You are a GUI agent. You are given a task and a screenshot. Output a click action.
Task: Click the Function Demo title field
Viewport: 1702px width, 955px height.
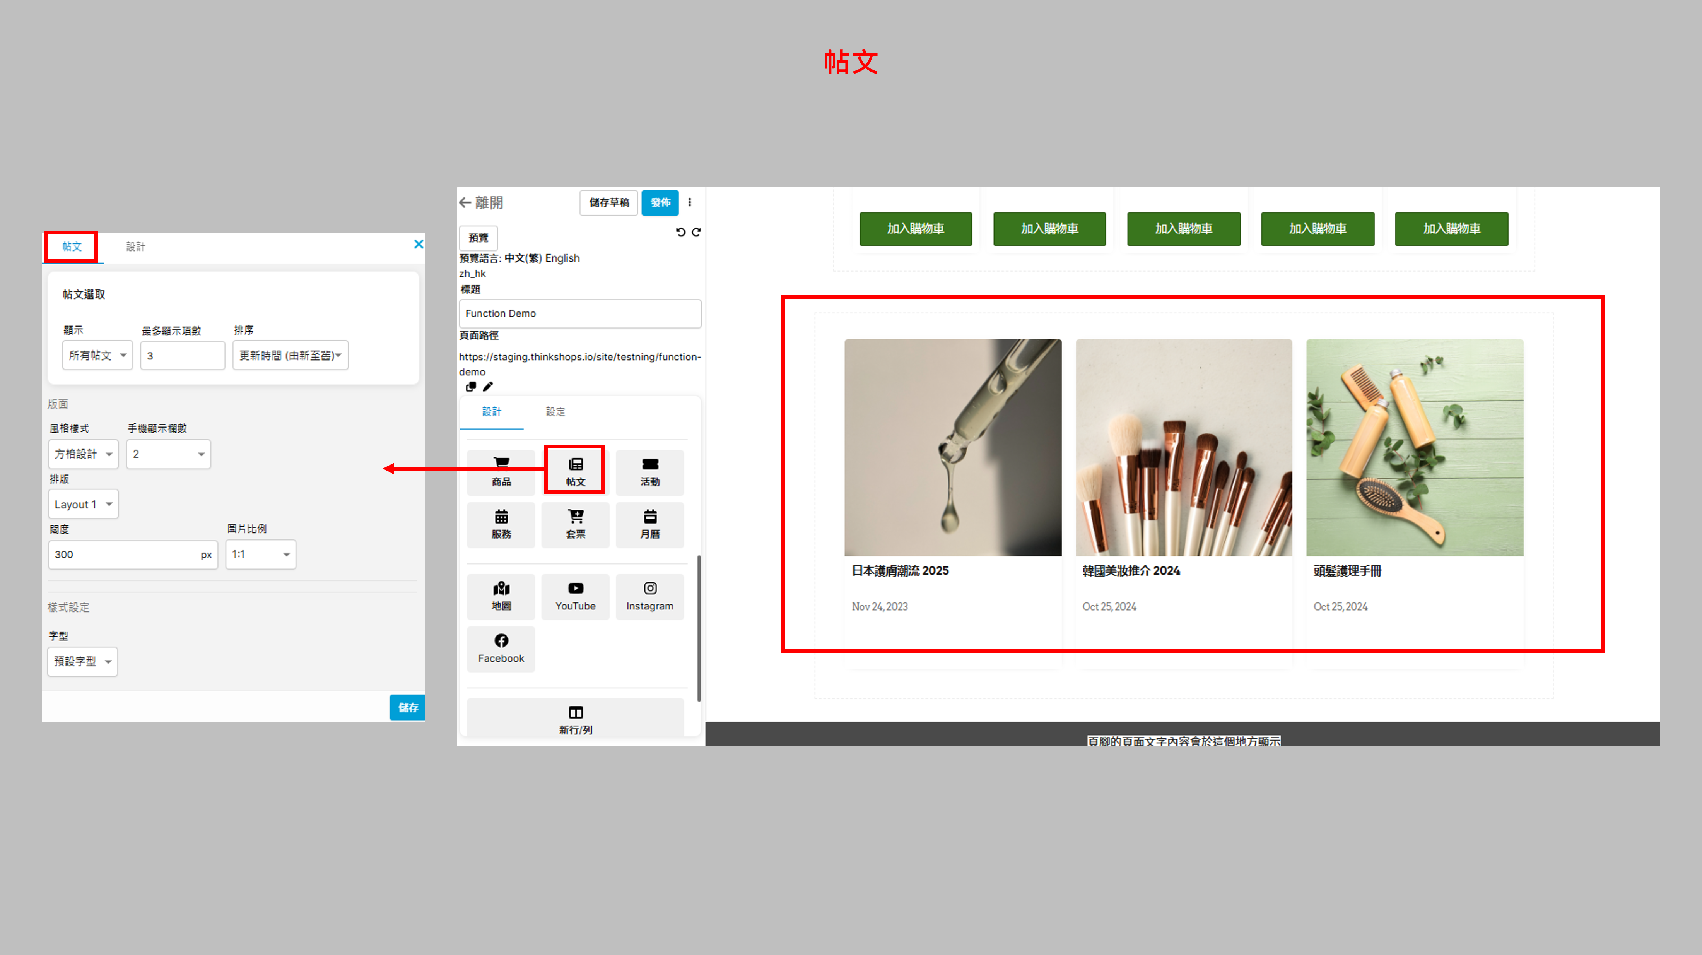point(579,313)
